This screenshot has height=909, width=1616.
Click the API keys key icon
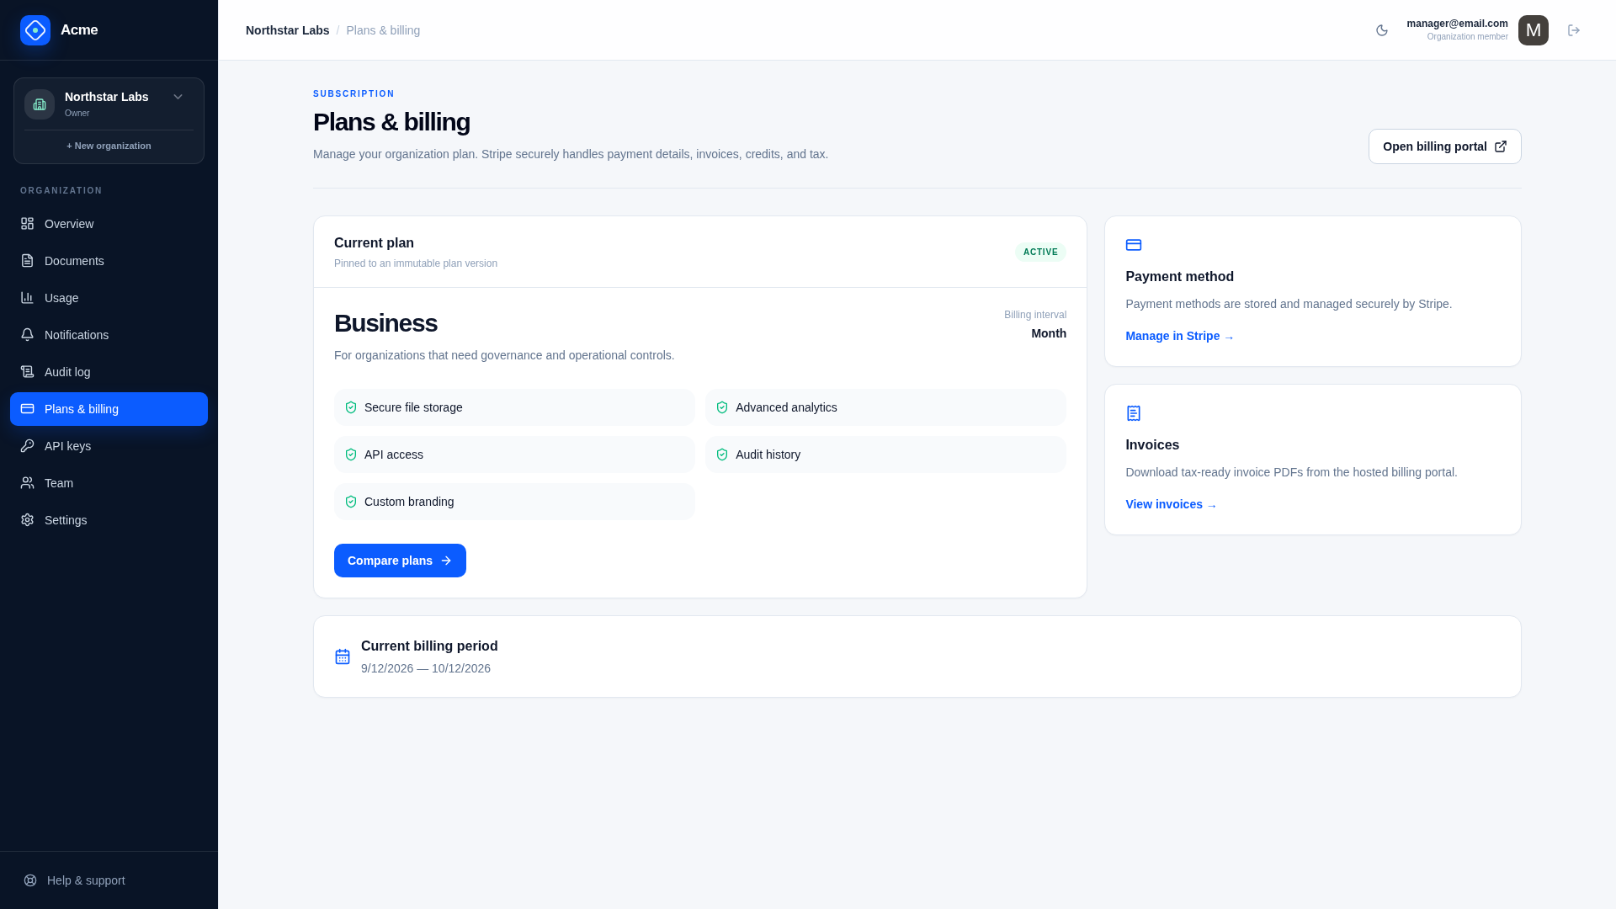(28, 446)
